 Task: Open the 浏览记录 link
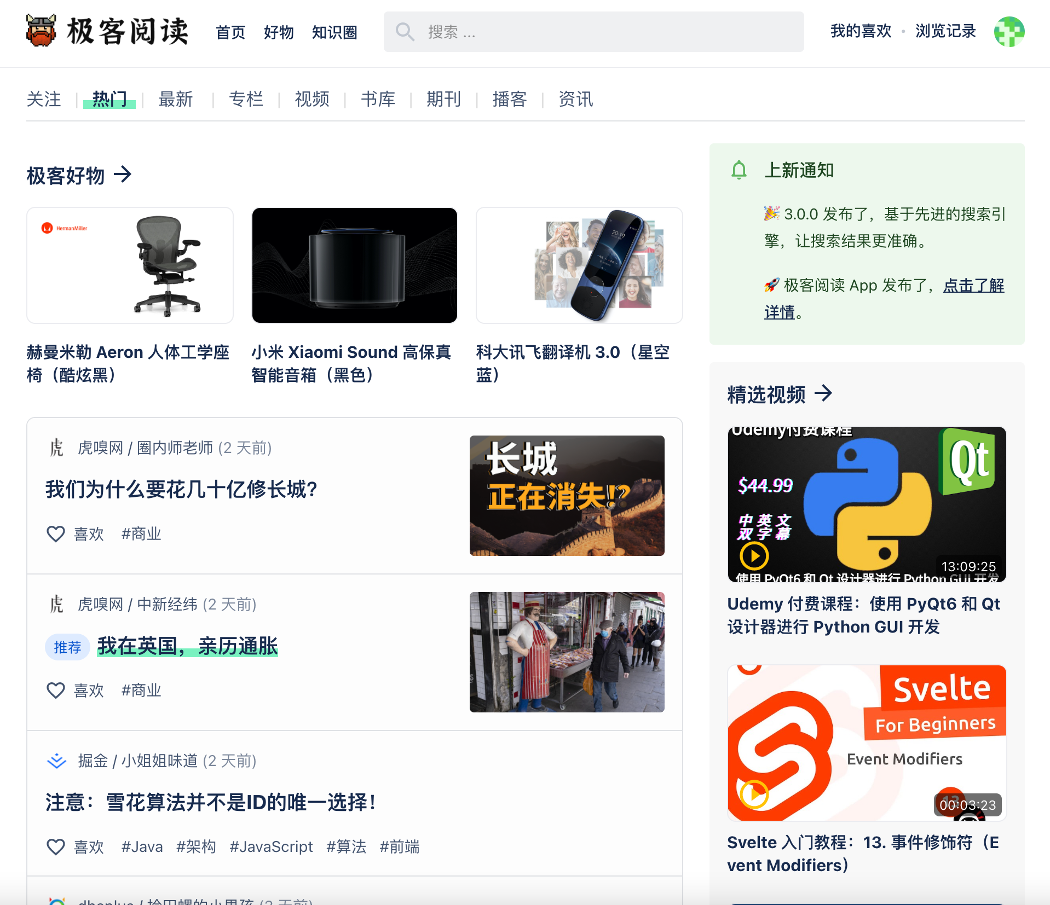pos(946,31)
